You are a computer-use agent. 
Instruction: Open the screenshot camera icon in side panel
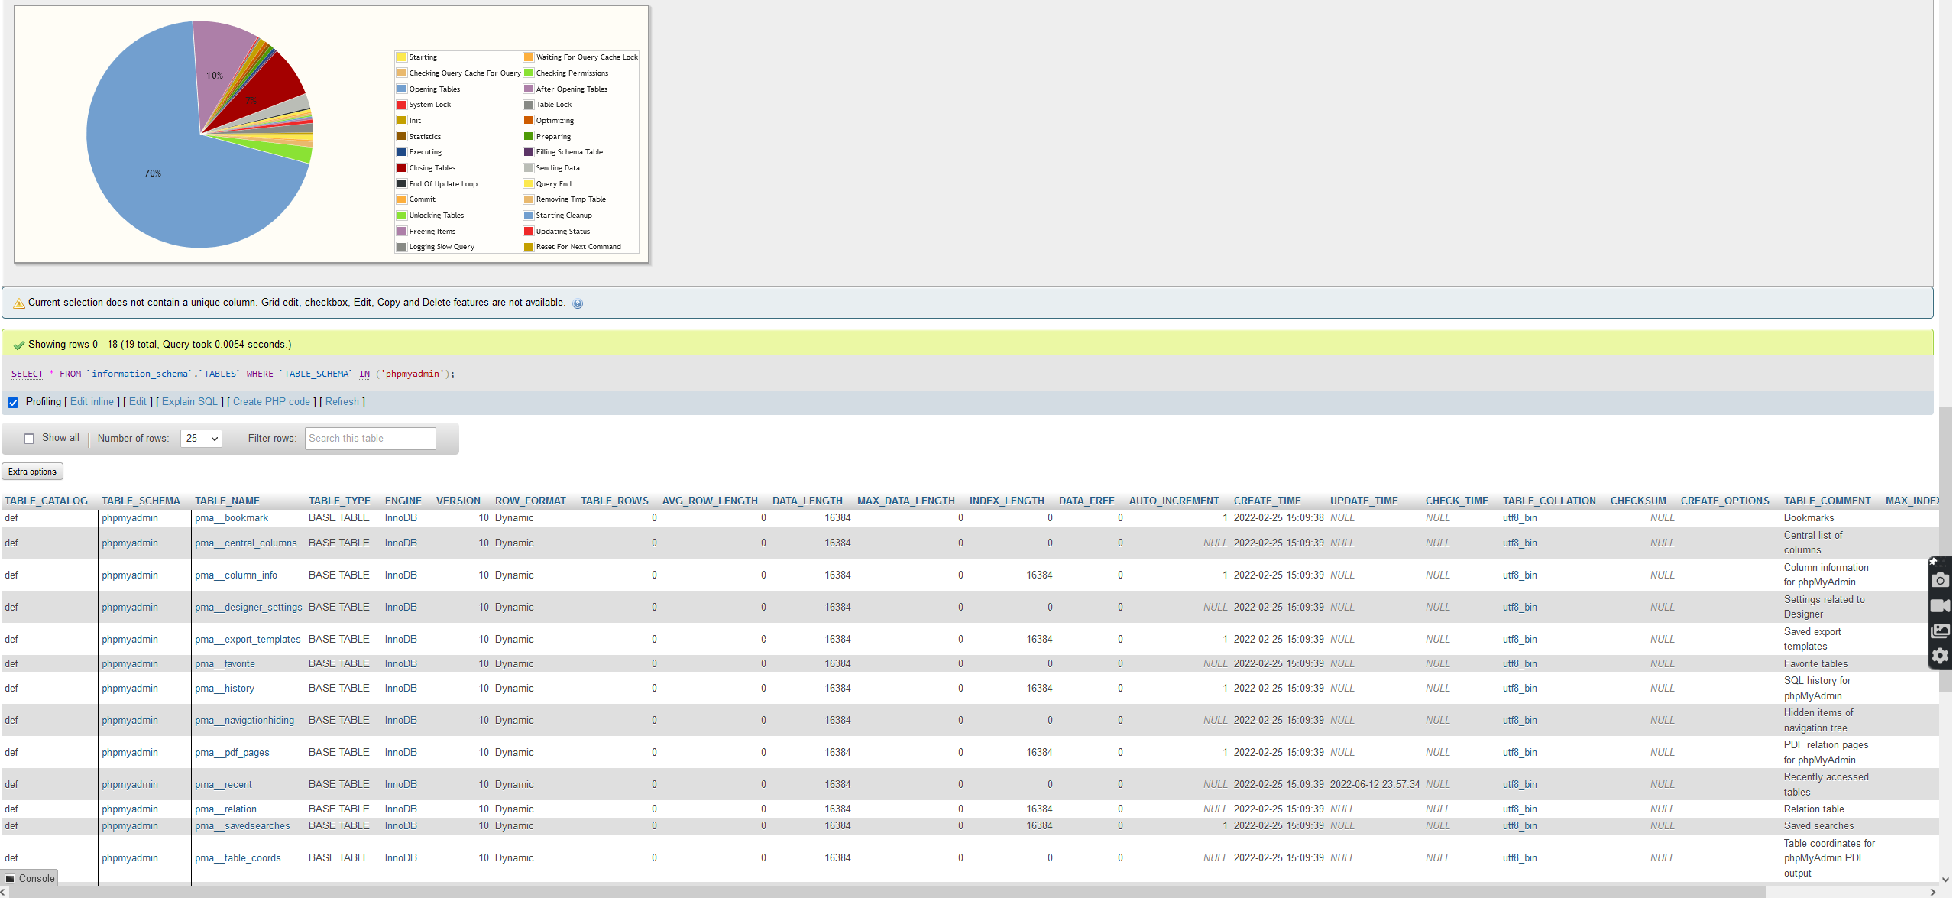(x=1941, y=581)
